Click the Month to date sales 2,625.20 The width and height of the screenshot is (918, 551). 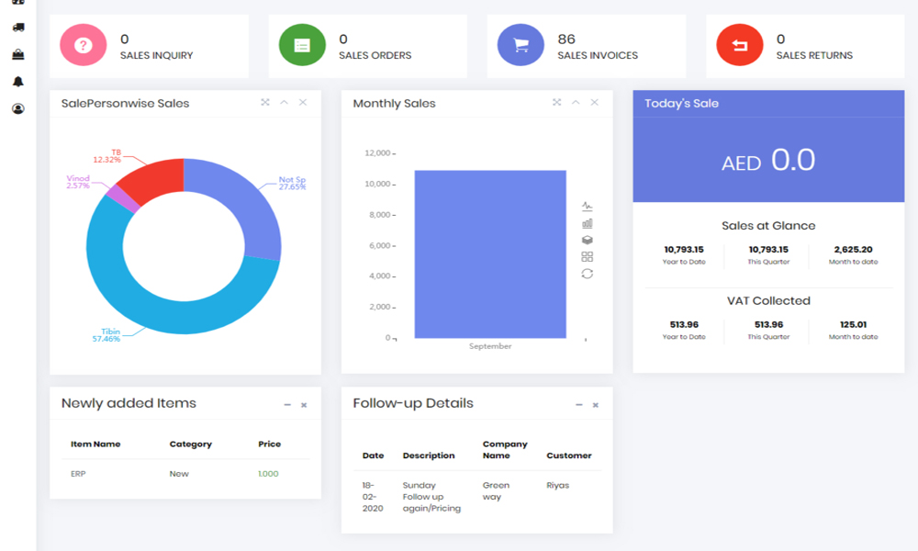click(853, 250)
